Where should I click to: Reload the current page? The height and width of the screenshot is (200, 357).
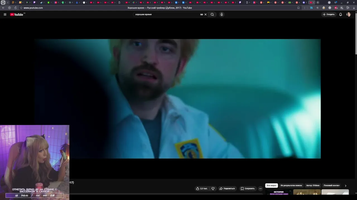(x=15, y=8)
